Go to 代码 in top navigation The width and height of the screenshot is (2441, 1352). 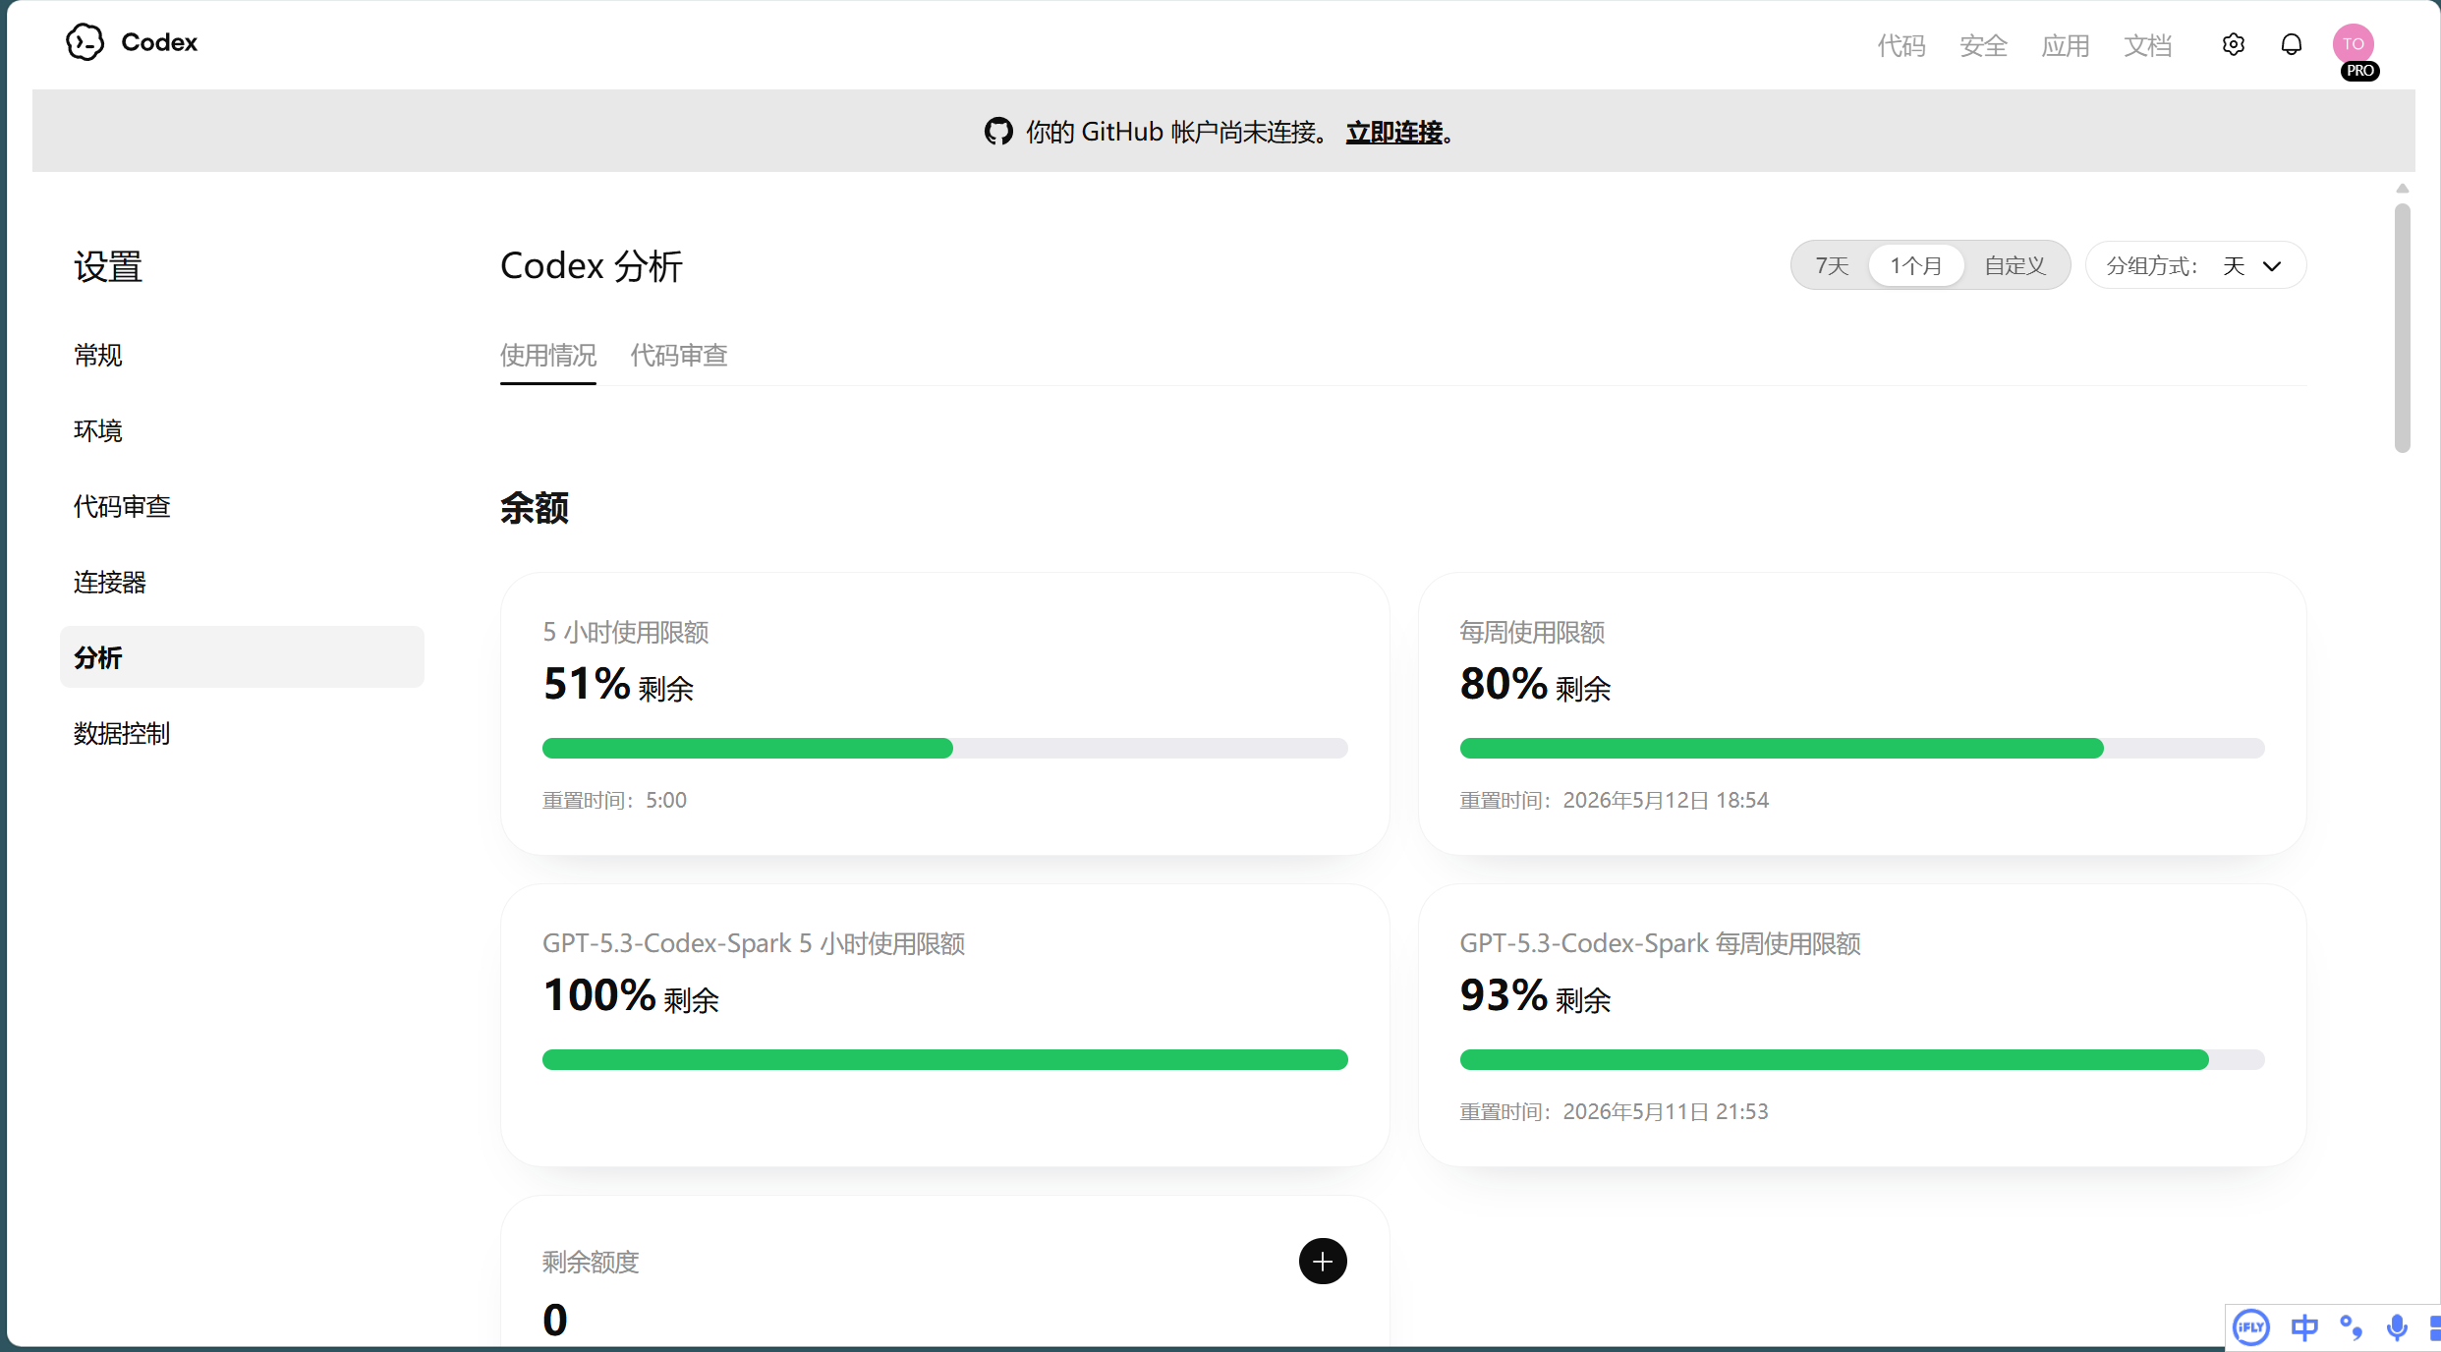click(x=1902, y=45)
